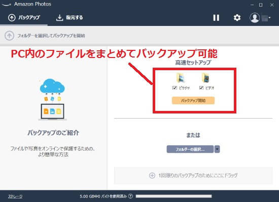
Task: Expand the account dropdown arrow
Action: pos(269,17)
